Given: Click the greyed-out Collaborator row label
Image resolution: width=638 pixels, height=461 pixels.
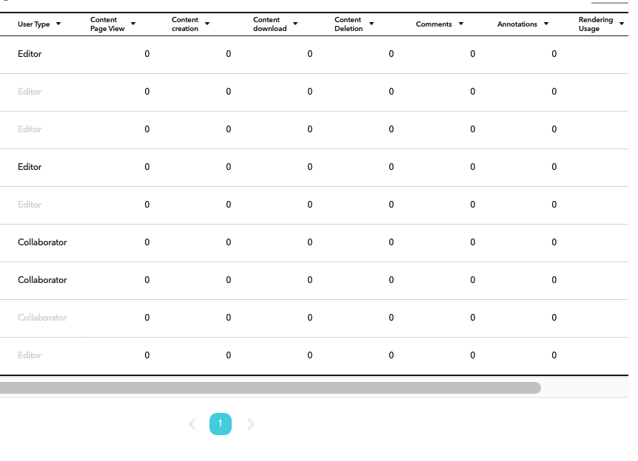Looking at the screenshot, I should pos(42,318).
